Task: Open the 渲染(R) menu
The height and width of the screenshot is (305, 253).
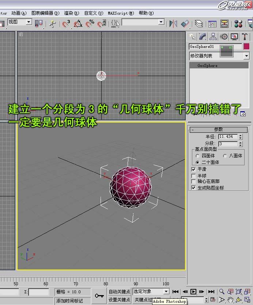Action: coord(72,13)
